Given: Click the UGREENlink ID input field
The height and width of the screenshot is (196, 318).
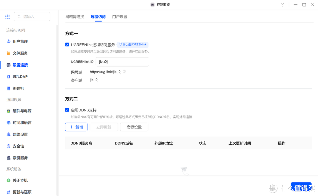Looking at the screenshot, I should point(122,62).
